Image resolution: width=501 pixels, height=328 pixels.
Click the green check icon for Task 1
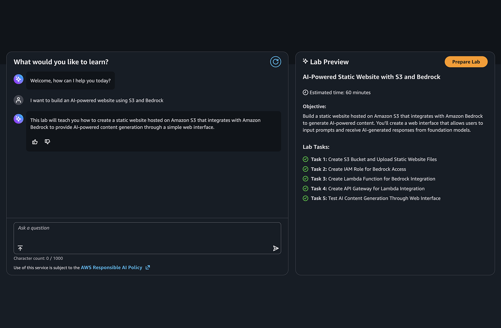pos(305,159)
